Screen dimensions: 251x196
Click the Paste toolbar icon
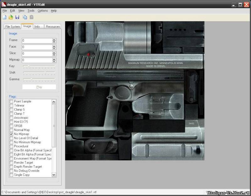tap(32, 17)
